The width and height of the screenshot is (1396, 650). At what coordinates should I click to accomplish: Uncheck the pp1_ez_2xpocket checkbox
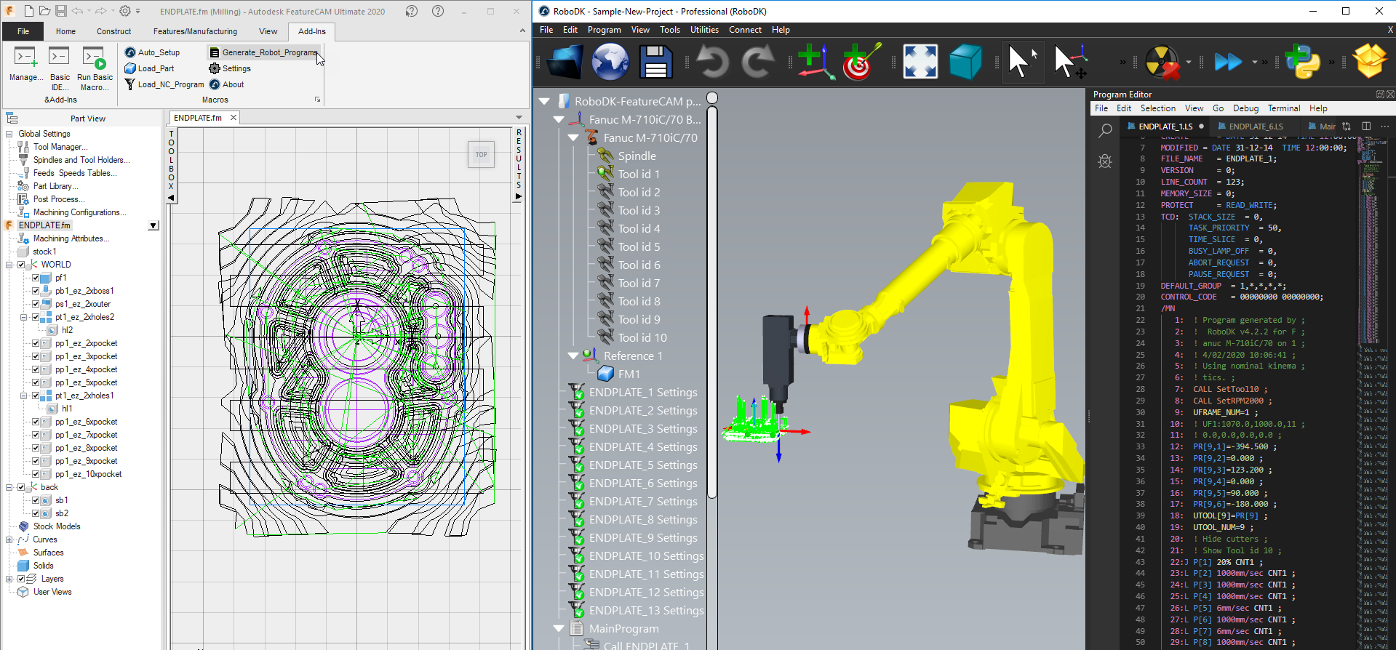36,343
